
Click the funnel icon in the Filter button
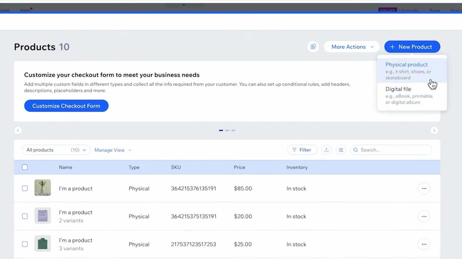point(295,150)
